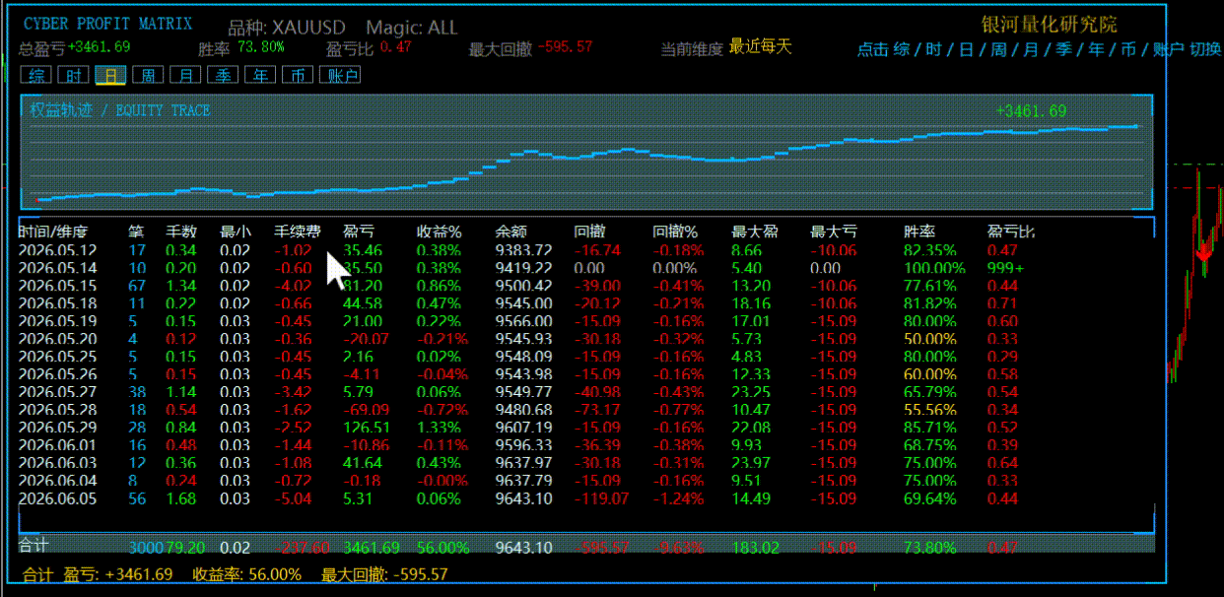Click the 当前维度 最近每天 indicator
This screenshot has height=597, width=1224.
tap(726, 47)
